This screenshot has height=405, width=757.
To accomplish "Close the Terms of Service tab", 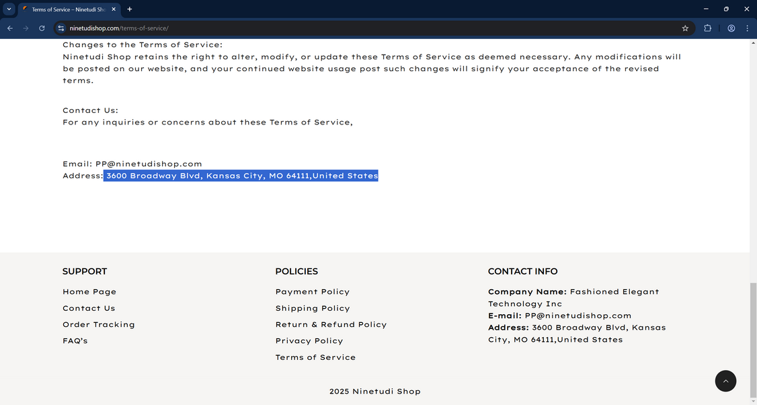I will click(x=114, y=9).
